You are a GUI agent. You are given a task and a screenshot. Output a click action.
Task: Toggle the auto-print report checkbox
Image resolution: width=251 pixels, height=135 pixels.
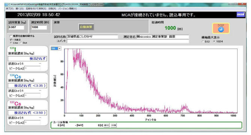click(11, 36)
